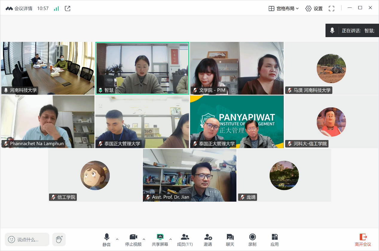Open Settings (设置) in the top bar
This screenshot has width=379, height=251.
[x=314, y=9]
